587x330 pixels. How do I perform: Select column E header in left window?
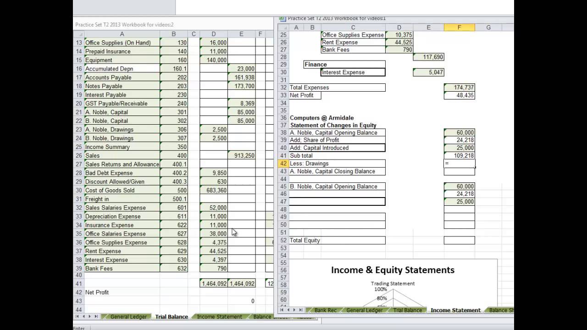(241, 34)
